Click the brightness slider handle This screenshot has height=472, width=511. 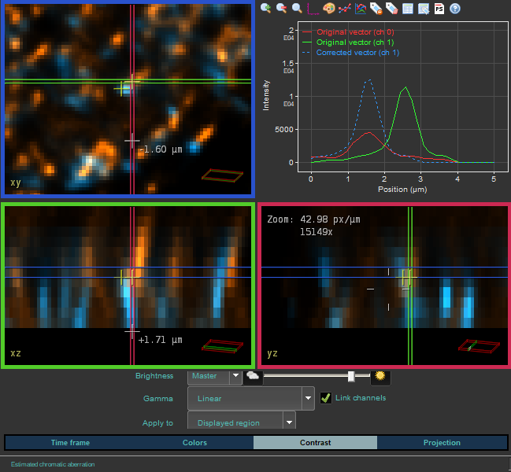[351, 377]
